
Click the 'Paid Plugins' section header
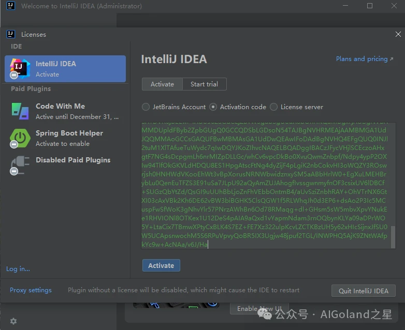click(x=31, y=89)
